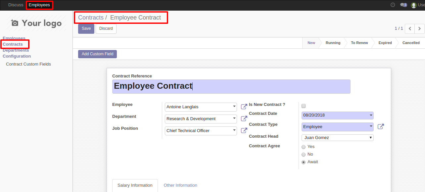The width and height of the screenshot is (425, 192).
Task: Open the Contract Head dropdown
Action: tap(338, 137)
